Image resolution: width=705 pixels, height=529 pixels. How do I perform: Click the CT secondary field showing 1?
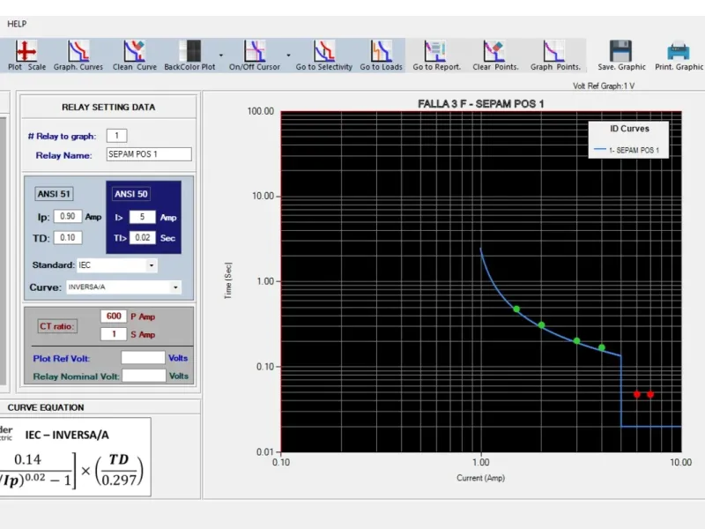tap(114, 334)
